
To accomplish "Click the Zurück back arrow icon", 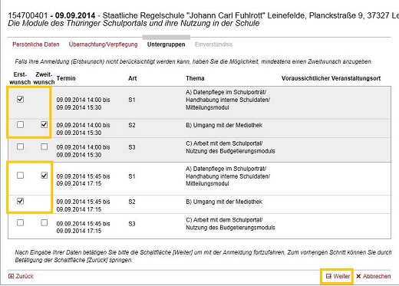I will [x=11, y=276].
